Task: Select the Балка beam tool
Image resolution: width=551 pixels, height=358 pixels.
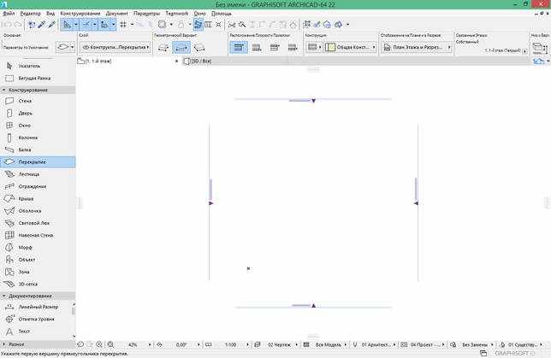Action: 38,150
